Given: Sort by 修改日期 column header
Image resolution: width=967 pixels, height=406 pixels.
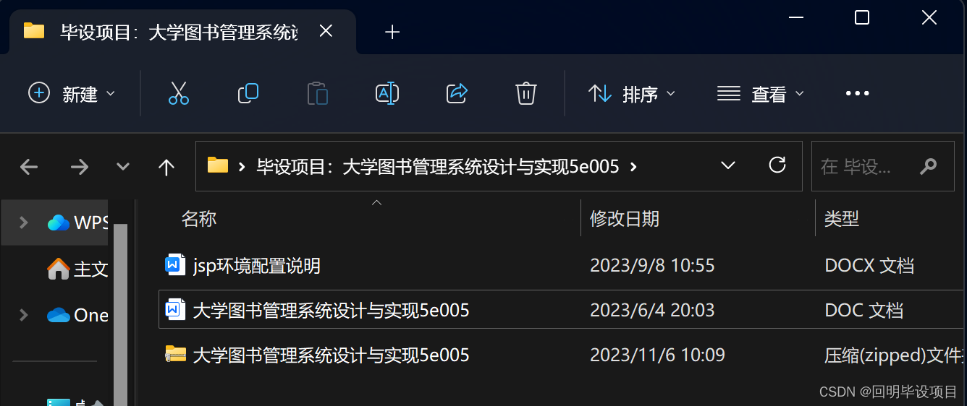Looking at the screenshot, I should (x=625, y=219).
